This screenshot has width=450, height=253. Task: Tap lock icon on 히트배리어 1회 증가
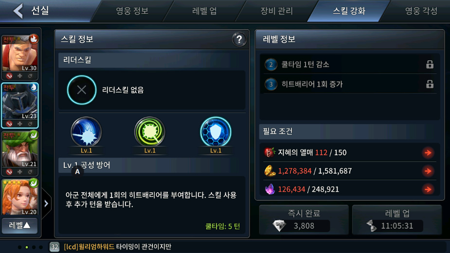(x=430, y=84)
